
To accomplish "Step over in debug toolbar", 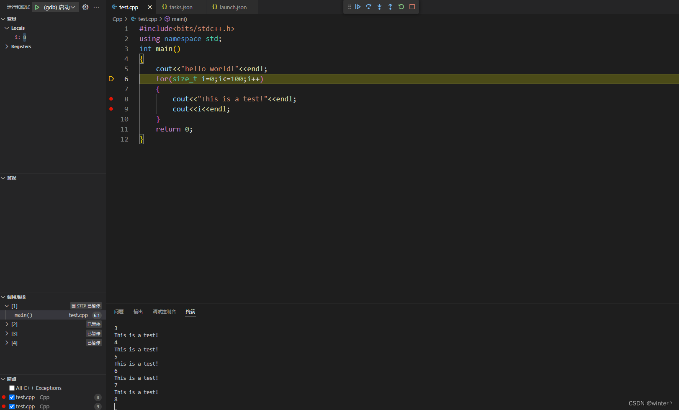I will click(369, 7).
